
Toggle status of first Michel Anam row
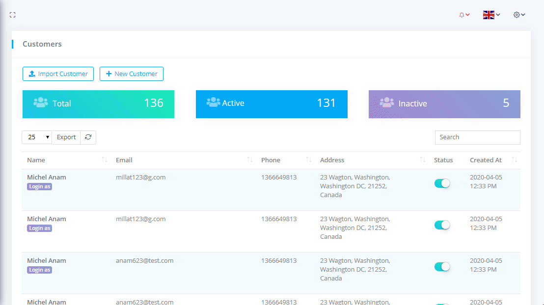tap(442, 183)
